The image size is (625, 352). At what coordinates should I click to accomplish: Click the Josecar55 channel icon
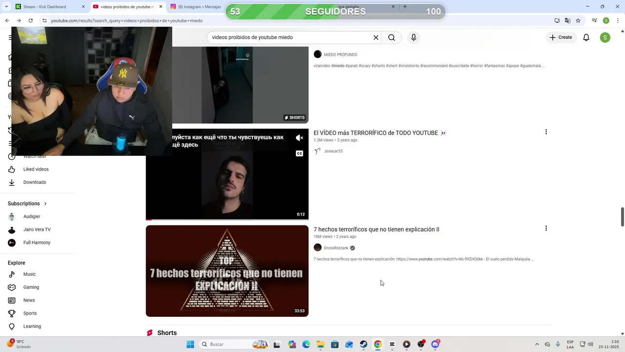coord(317,151)
